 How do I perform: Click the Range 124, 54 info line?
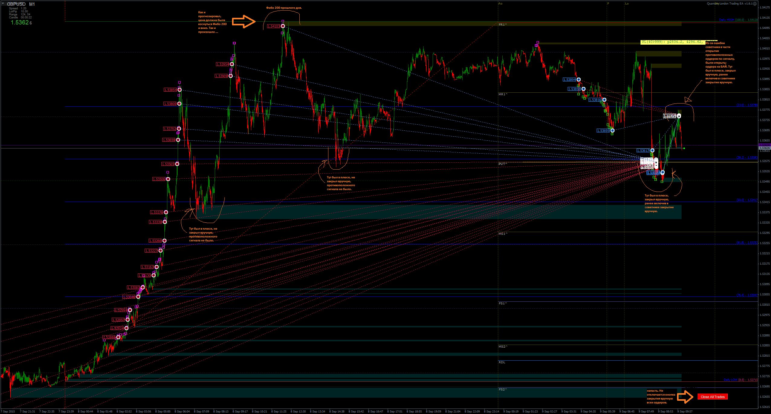[x=19, y=14]
